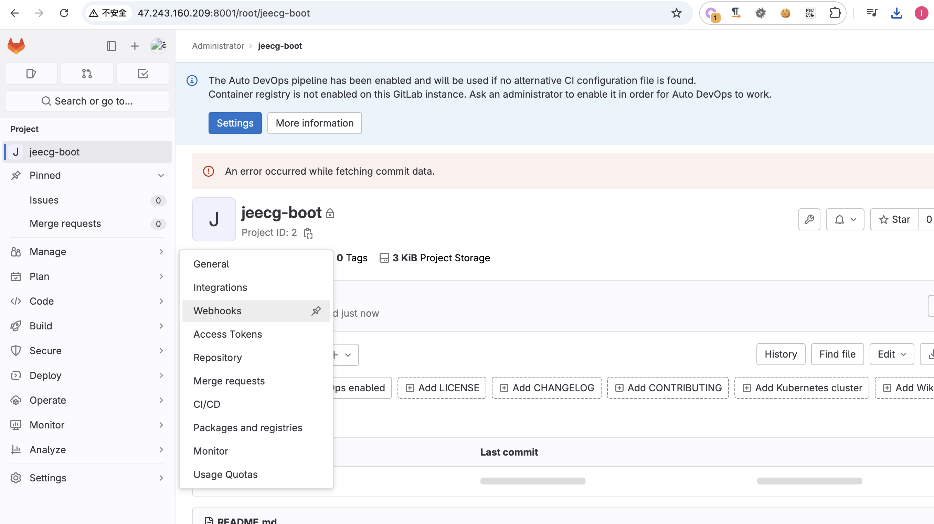The width and height of the screenshot is (934, 524).
Task: Add a LICENSE to the project
Action: 441,387
